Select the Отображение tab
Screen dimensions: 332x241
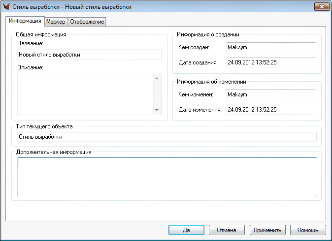(87, 22)
